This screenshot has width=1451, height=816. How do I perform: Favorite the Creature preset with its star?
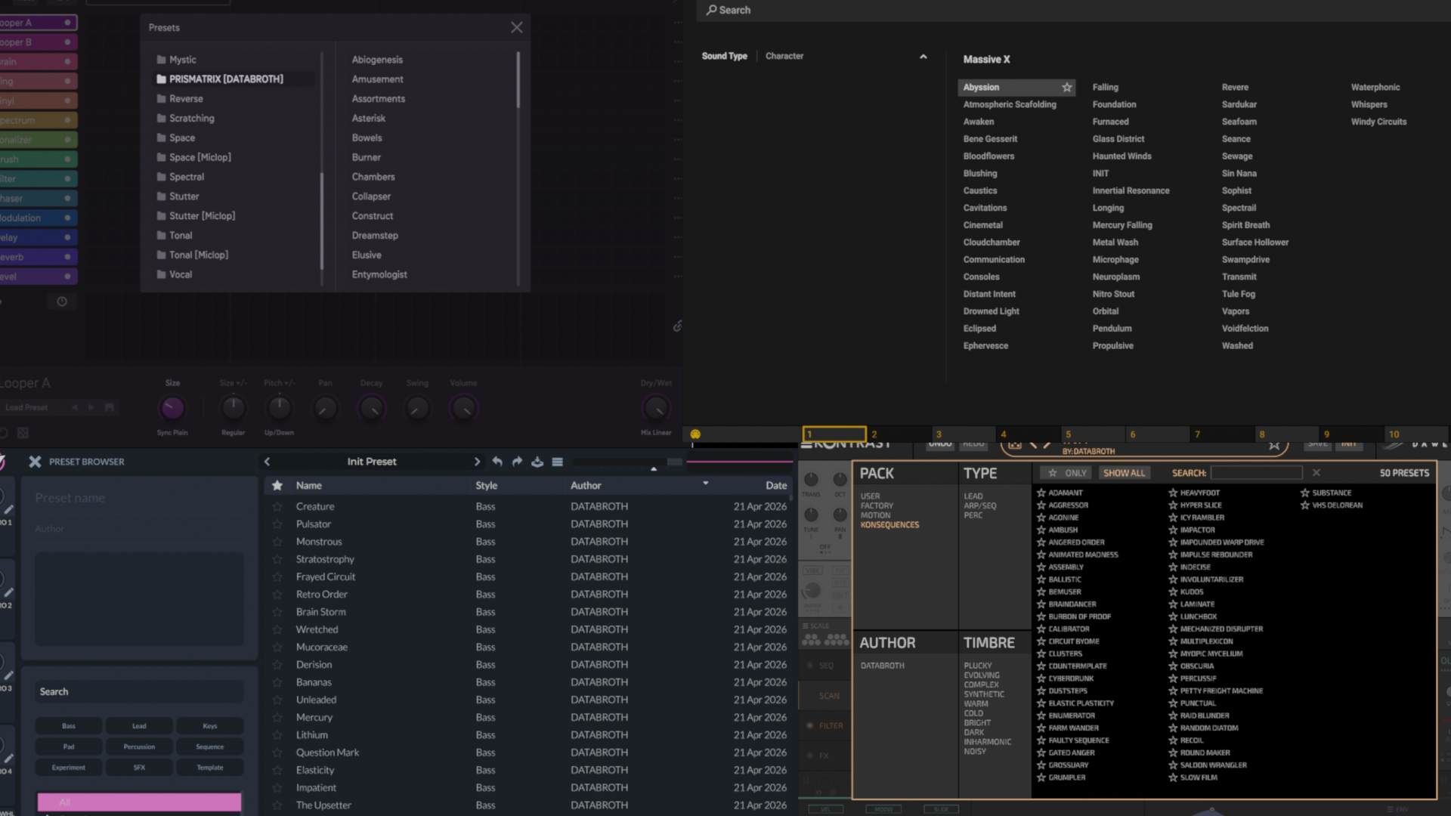pos(277,506)
